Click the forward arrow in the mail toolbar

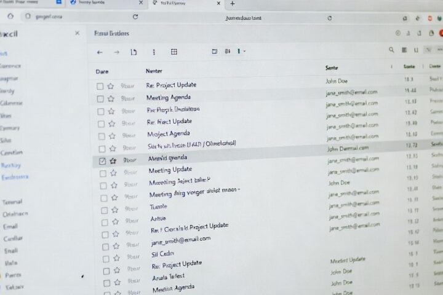tap(116, 52)
